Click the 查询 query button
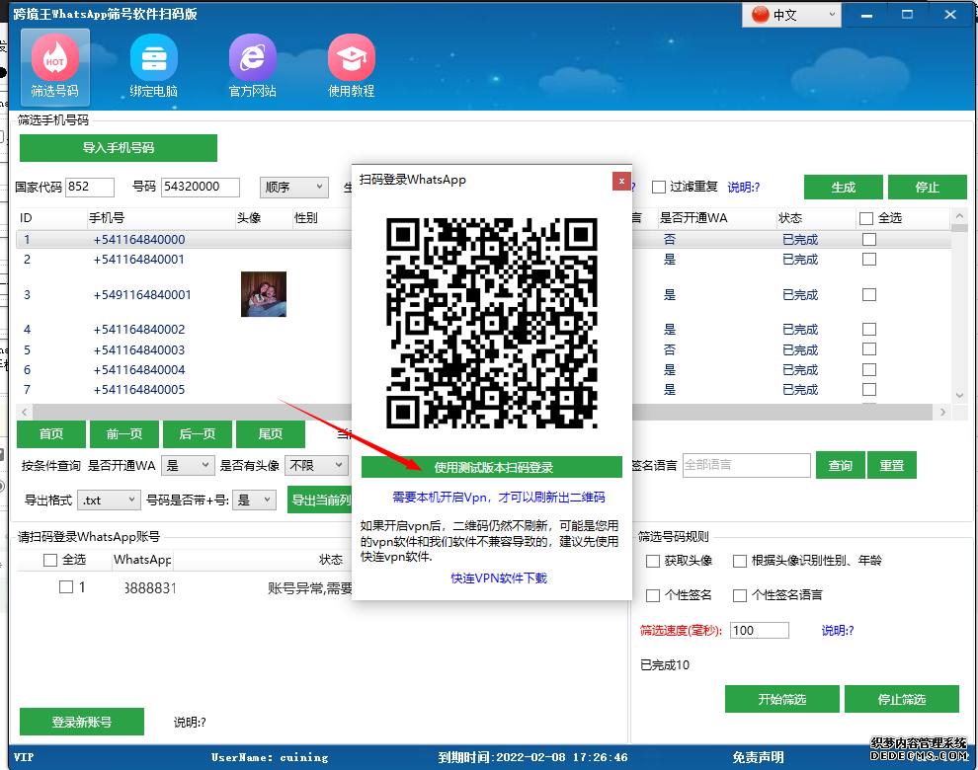Image resolution: width=978 pixels, height=770 pixels. pos(840,464)
